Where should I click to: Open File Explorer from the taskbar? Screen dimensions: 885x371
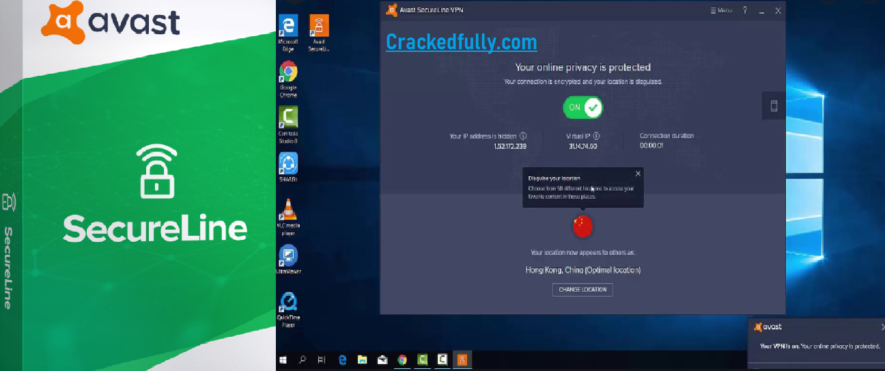363,359
